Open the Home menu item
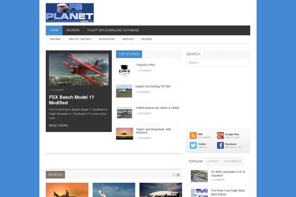The image size is (296, 197). [x=54, y=31]
